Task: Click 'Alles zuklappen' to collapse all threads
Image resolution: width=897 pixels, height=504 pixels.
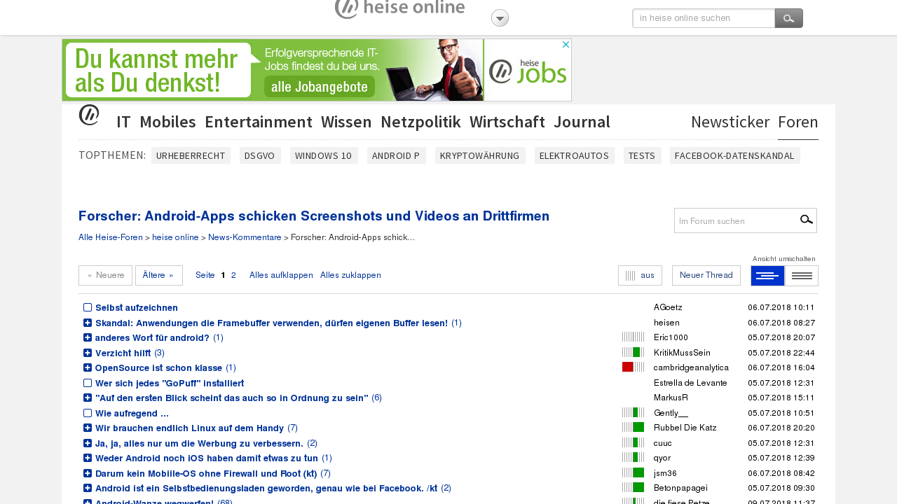Action: coord(350,275)
